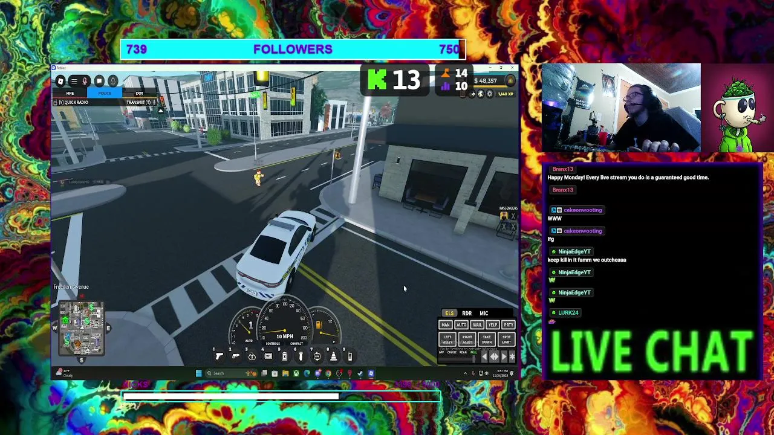Open the Roblox menu logo button
This screenshot has width=774, height=435.
[x=60, y=81]
